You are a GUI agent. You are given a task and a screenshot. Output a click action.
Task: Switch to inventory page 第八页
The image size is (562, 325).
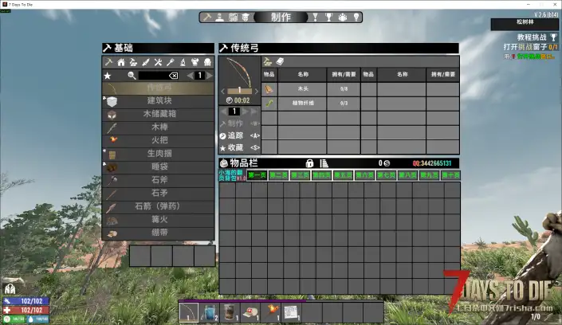pos(407,175)
